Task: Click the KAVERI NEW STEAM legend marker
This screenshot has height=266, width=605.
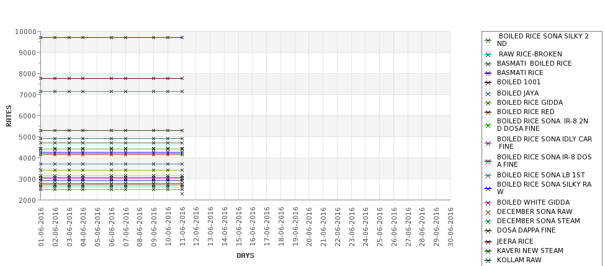Action: coord(488,251)
